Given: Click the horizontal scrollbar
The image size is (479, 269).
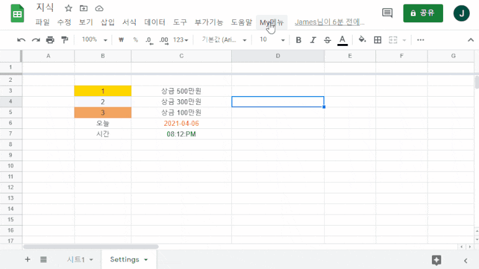Looking at the screenshot, I should [x=91, y=247].
